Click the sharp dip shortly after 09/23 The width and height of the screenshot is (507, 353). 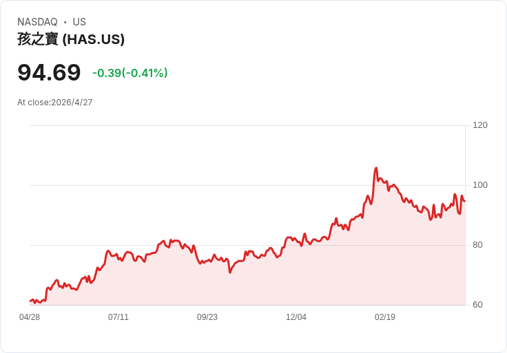[230, 272]
